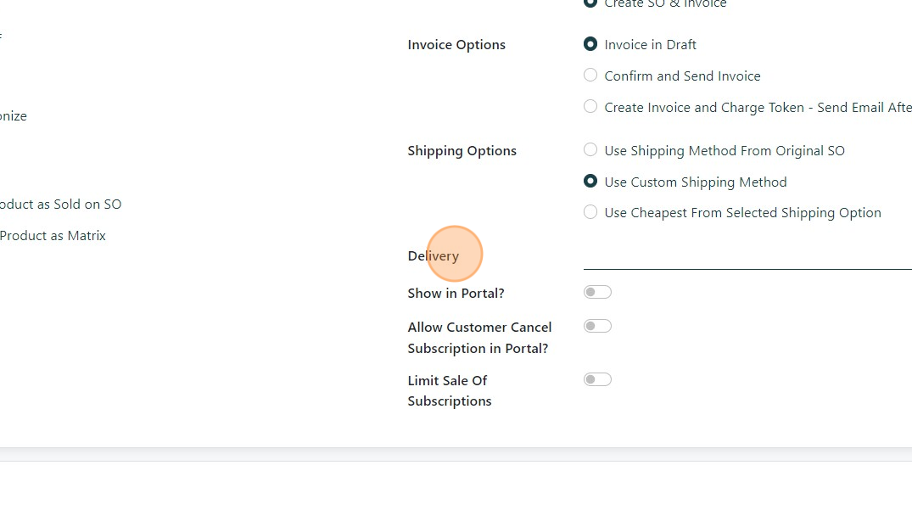Select the Invoice in Draft radio option
Viewport: 912px width, 510px height.
590,44
